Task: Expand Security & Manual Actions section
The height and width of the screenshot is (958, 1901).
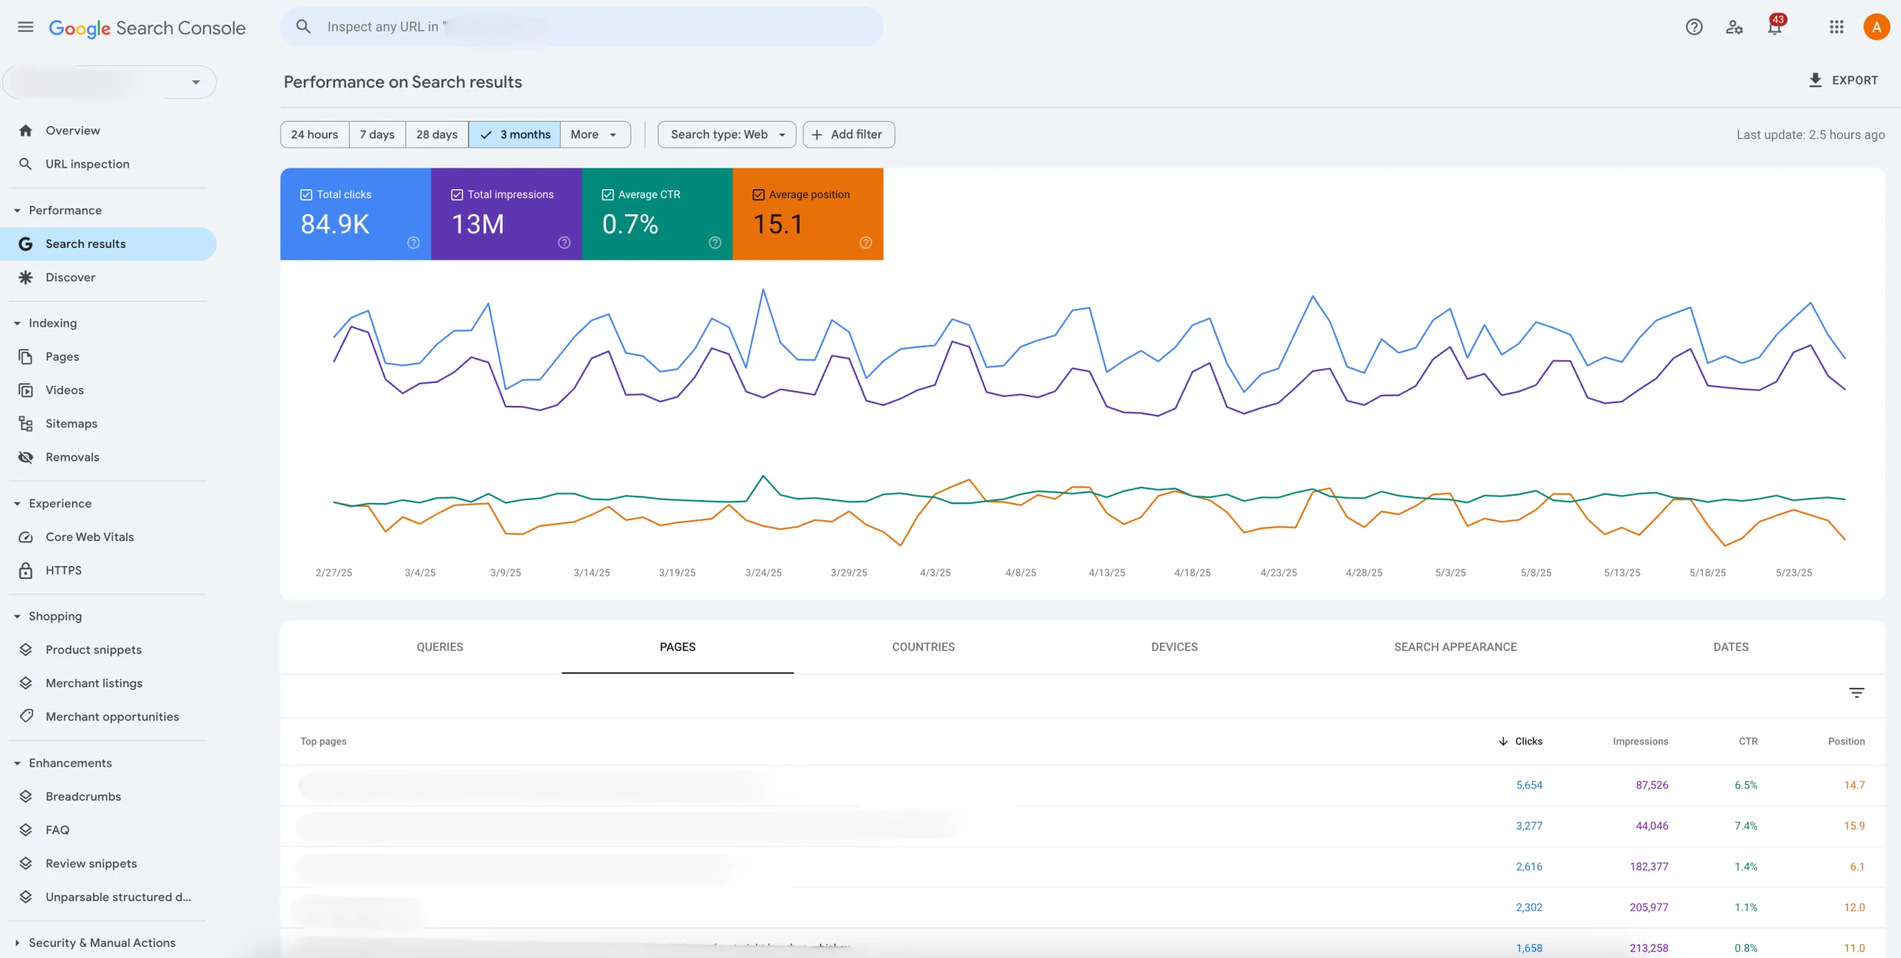Action: pyautogui.click(x=17, y=943)
